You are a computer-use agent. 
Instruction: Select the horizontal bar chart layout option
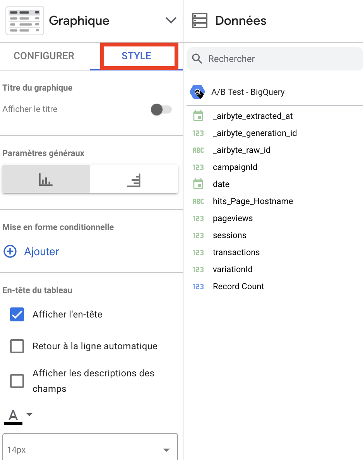(134, 179)
